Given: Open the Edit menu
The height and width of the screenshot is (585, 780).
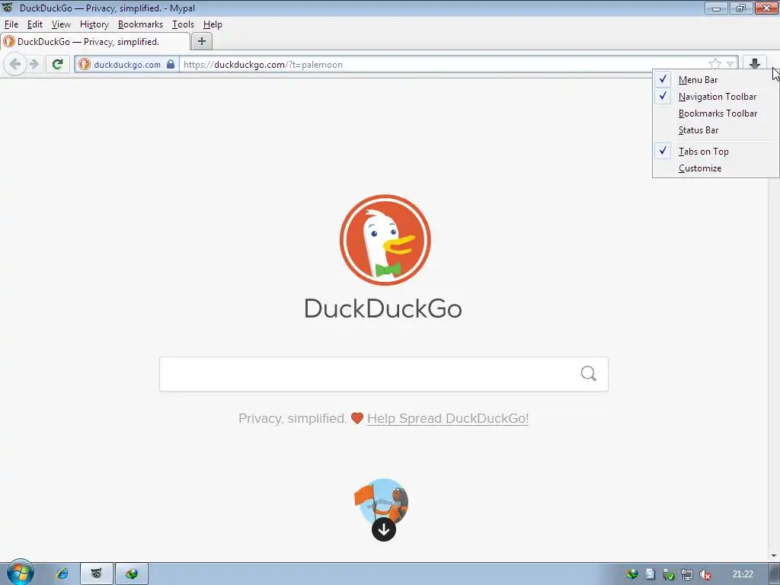Looking at the screenshot, I should 35,24.
